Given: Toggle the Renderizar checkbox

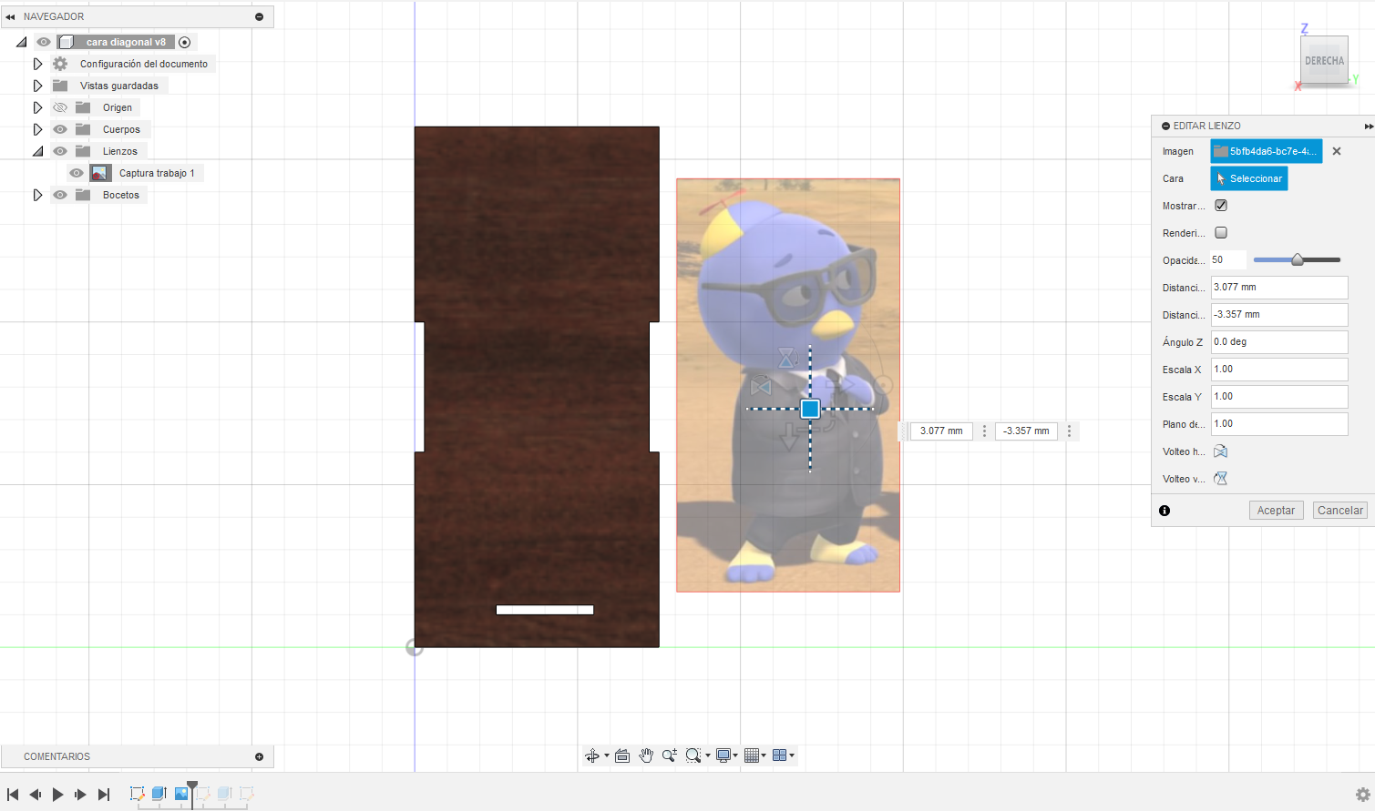Looking at the screenshot, I should pos(1221,233).
